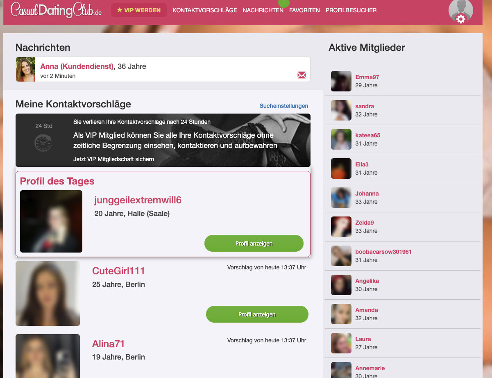The width and height of the screenshot is (492, 378).
Task: Click the 'vor 2 Minuten' timestamp
Action: tap(58, 76)
